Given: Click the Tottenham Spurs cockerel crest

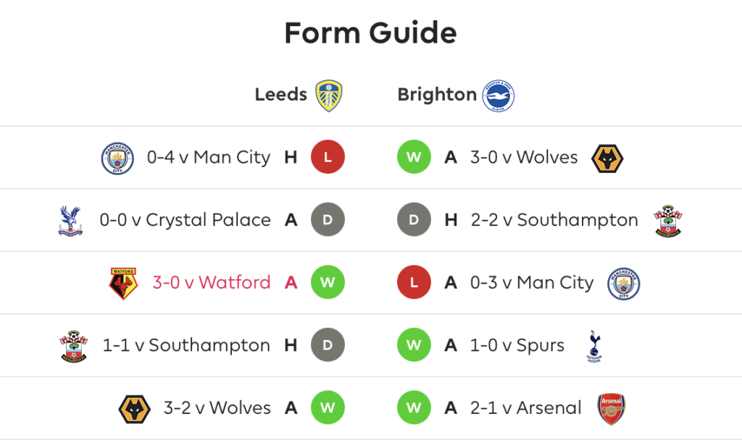Looking at the screenshot, I should tap(594, 346).
